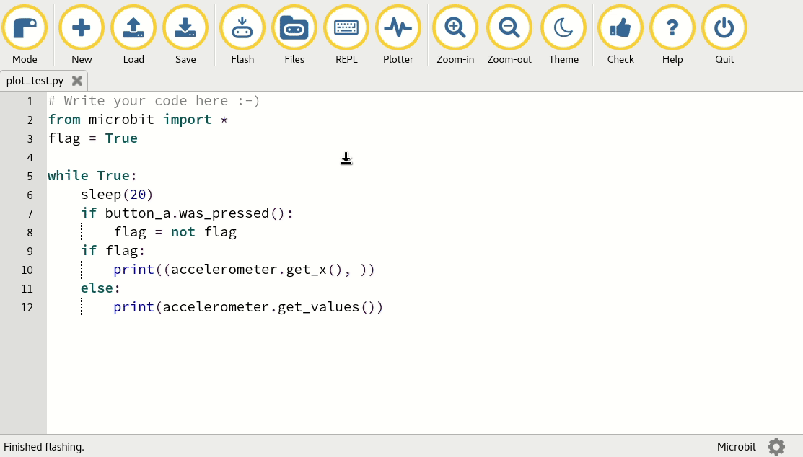The width and height of the screenshot is (803, 457).
Task: Toggle the Theme to night mode
Action: pos(563,29)
